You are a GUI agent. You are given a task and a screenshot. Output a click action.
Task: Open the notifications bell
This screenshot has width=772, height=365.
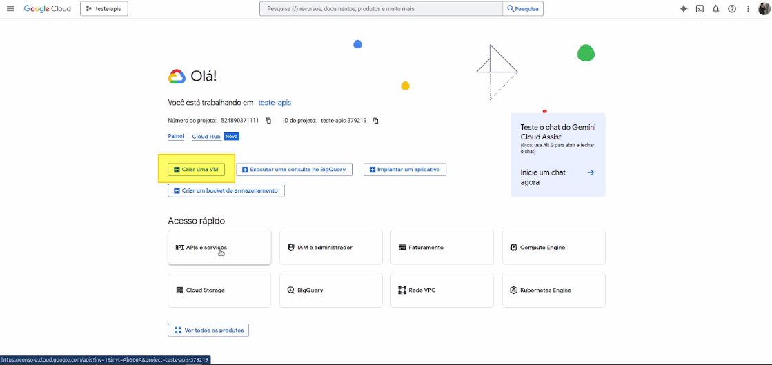click(716, 9)
